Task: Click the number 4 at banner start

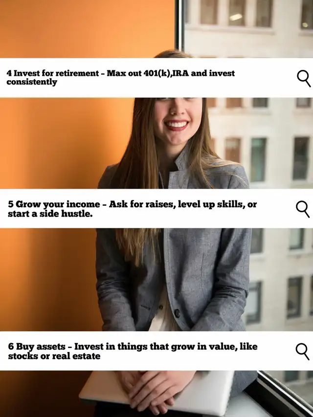Action: click(9, 73)
